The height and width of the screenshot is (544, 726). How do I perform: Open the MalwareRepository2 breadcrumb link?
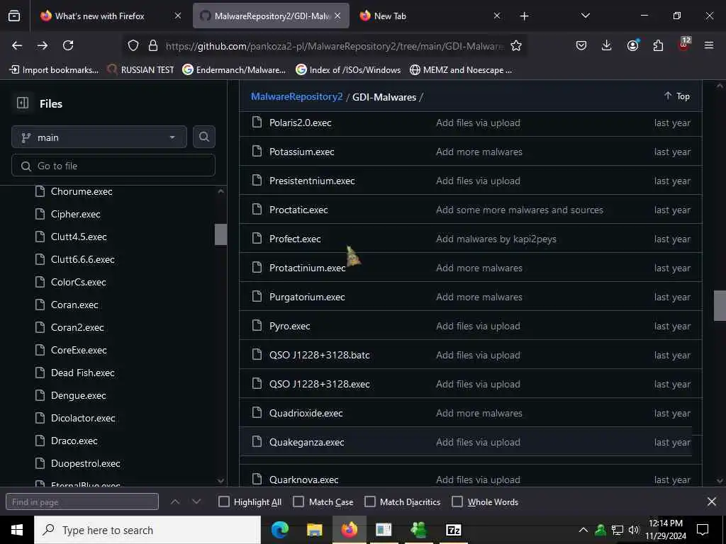297,96
